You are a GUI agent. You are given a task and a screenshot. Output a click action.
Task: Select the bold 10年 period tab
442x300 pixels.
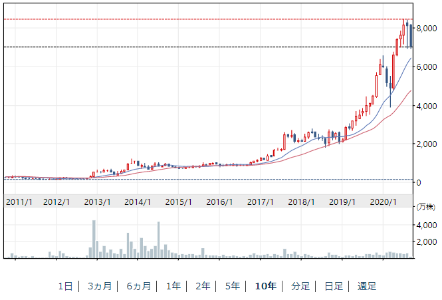tap(265, 286)
